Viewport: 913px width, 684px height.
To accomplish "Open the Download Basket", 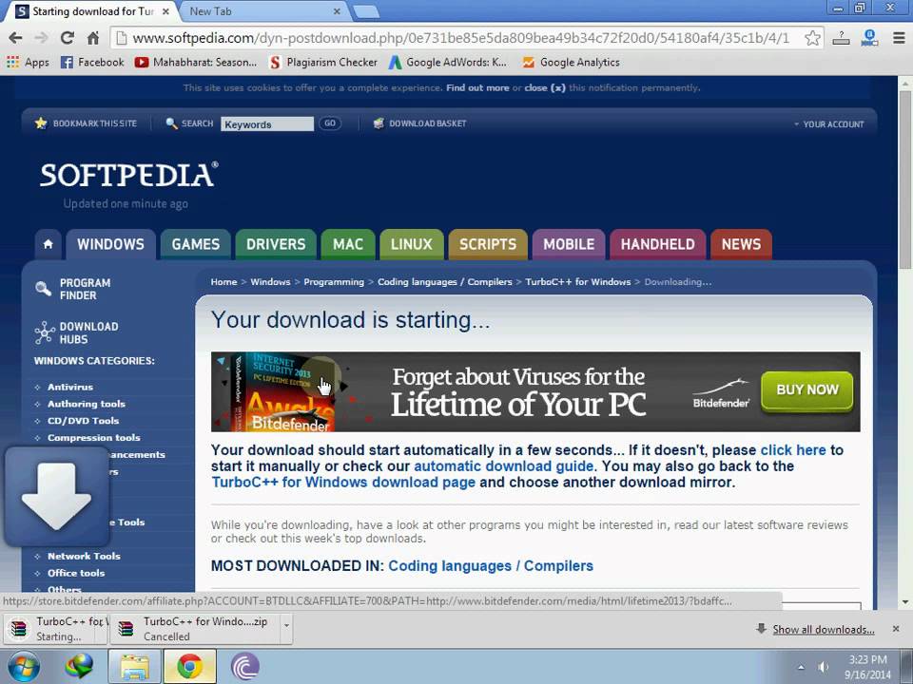I will pos(419,123).
